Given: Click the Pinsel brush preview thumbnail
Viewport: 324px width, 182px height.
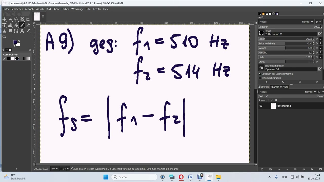Looking at the screenshot, I should [261, 33].
